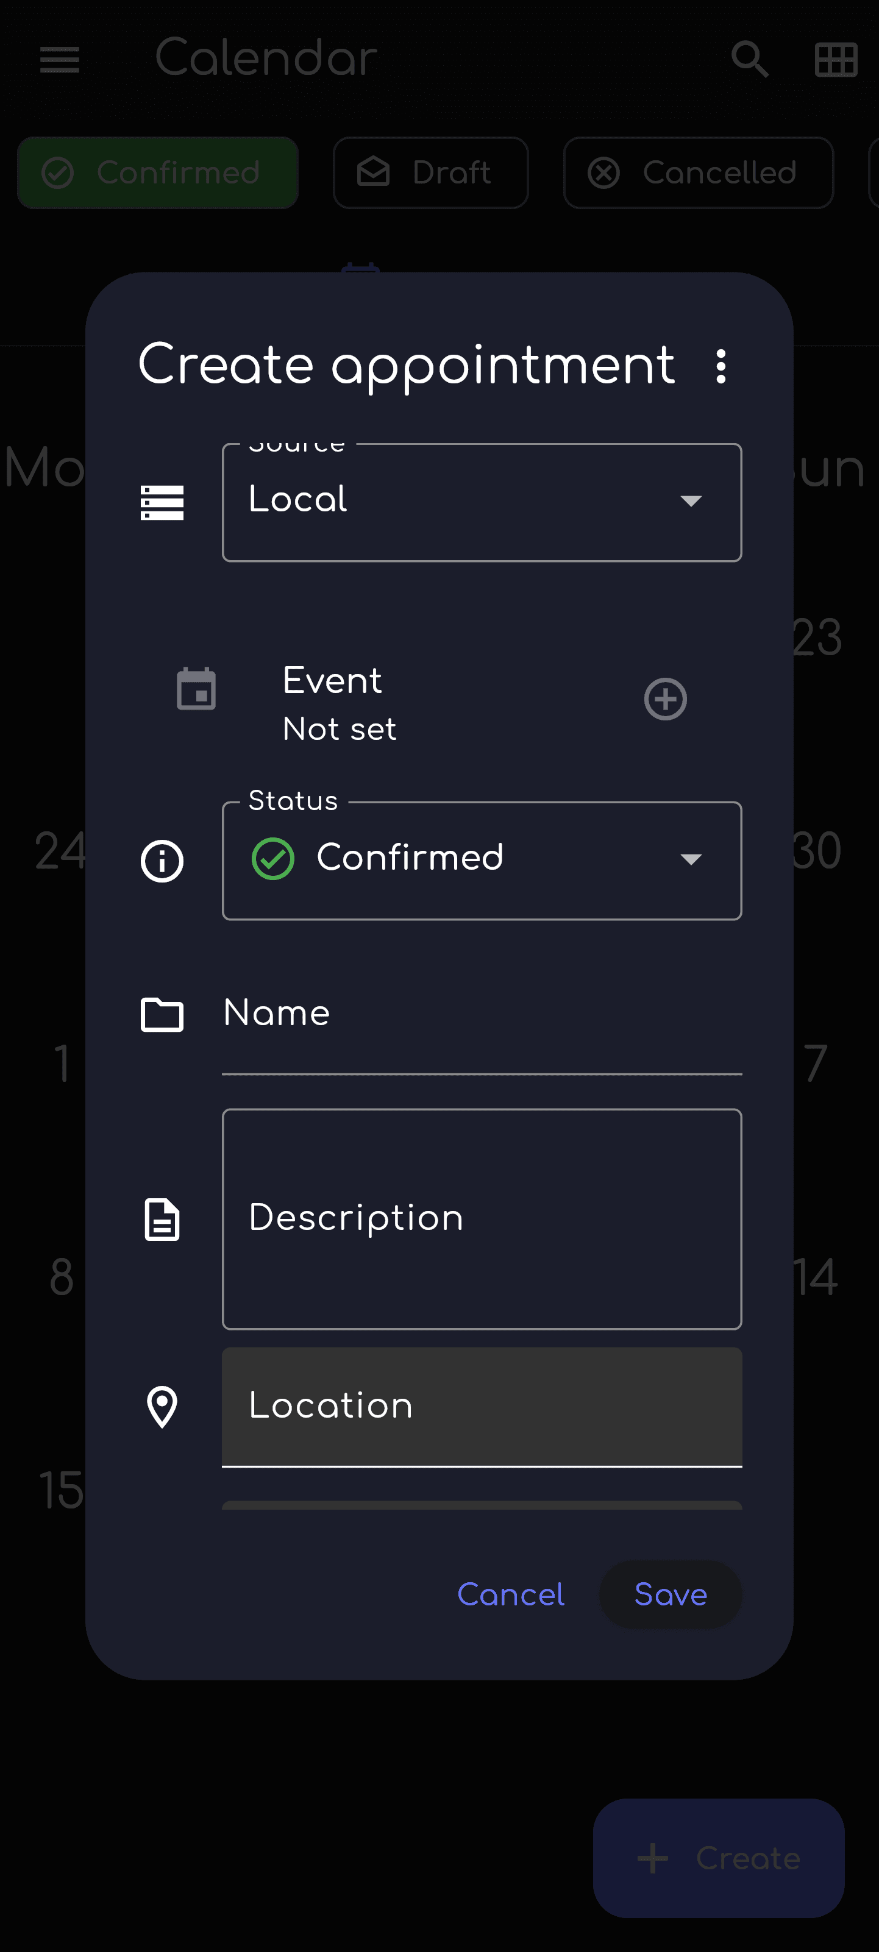Save the new appointment
Screen dimensions: 879x1954
pos(670,1594)
